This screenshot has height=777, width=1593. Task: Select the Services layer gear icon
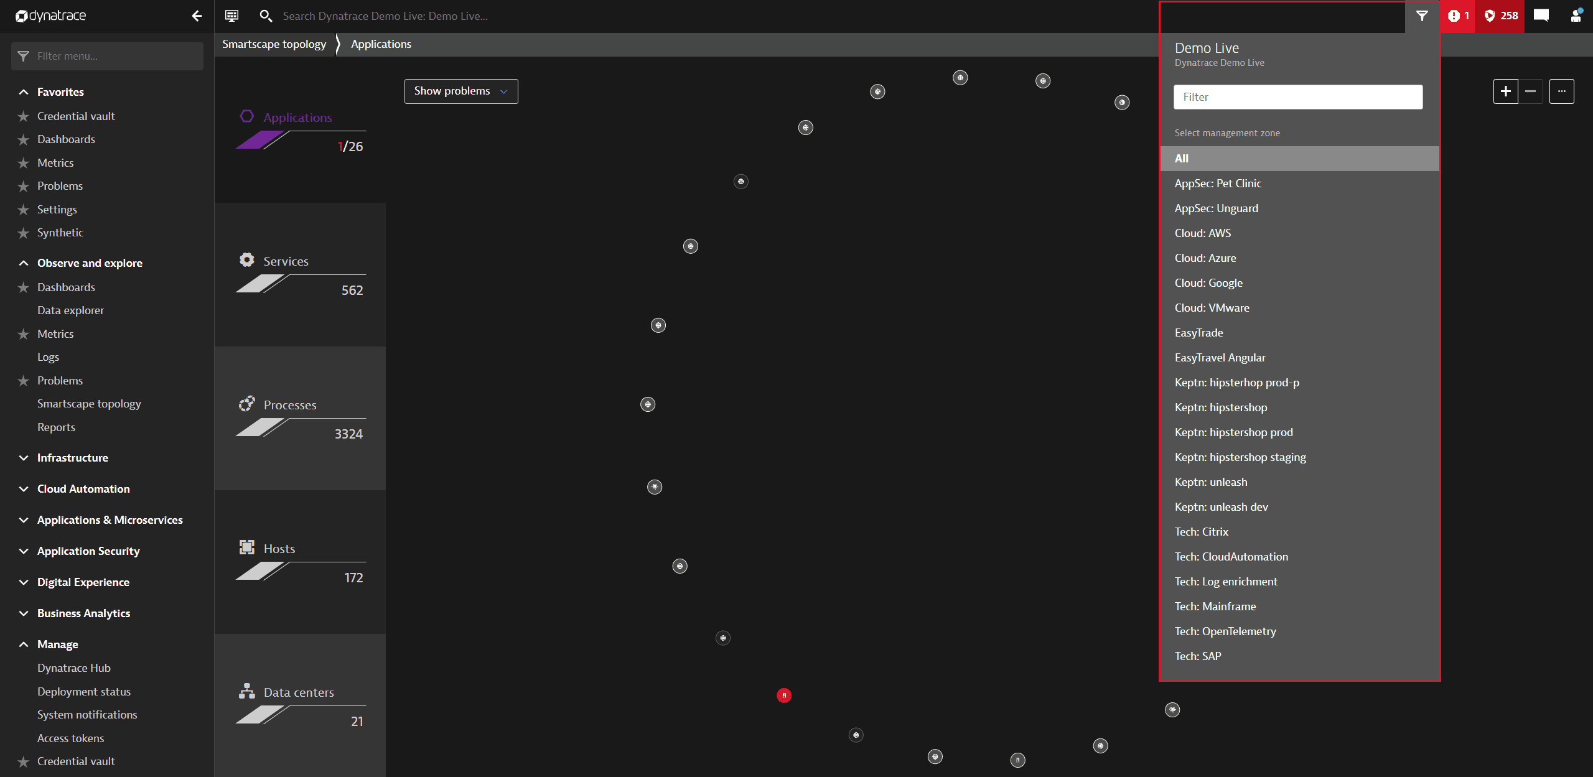click(247, 260)
